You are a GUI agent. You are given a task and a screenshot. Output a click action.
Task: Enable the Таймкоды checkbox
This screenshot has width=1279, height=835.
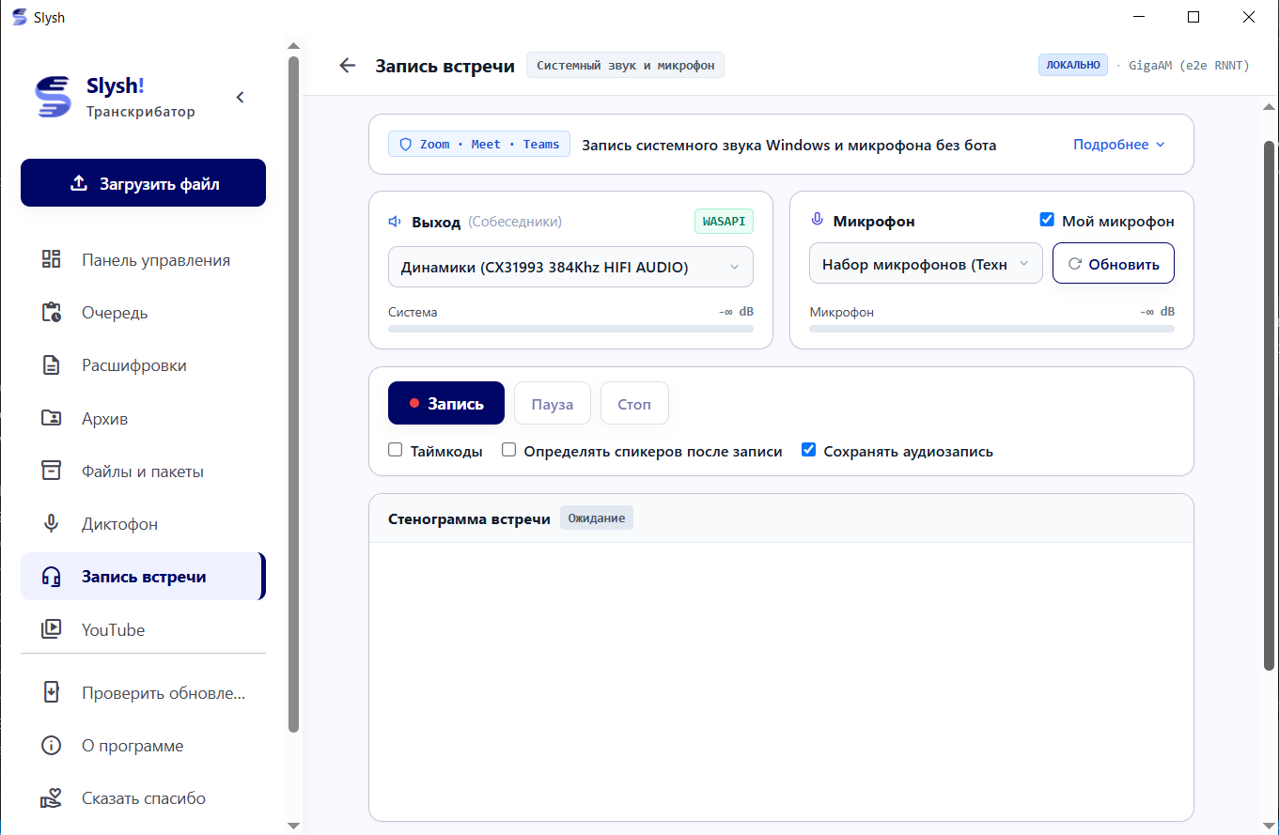coord(396,450)
